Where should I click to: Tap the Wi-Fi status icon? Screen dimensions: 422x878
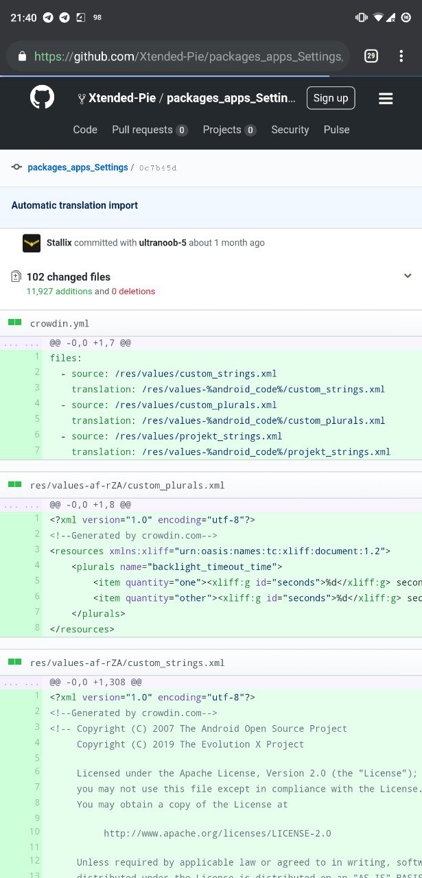click(377, 18)
